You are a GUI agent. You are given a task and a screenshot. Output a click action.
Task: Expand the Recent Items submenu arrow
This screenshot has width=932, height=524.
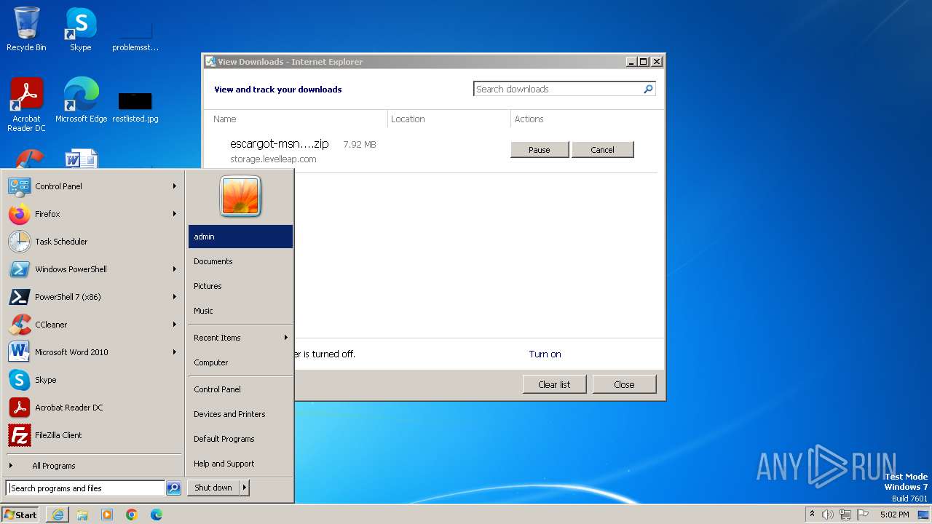(286, 338)
